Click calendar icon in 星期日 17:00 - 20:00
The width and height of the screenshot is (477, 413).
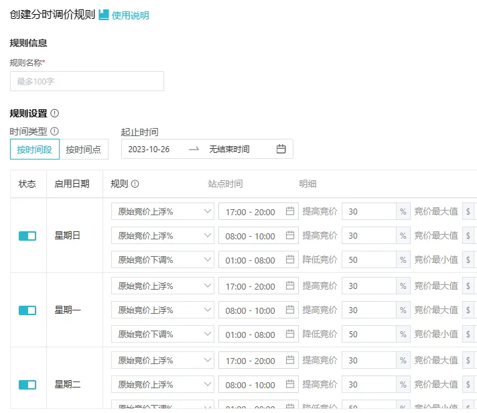coord(290,211)
